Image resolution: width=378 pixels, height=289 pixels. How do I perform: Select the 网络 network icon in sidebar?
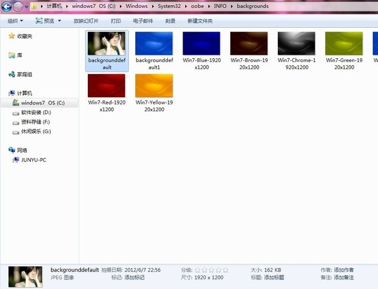click(x=11, y=150)
